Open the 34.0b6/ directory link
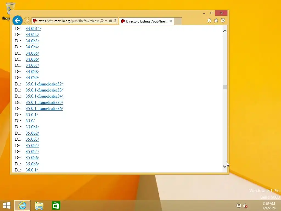Screen dimensions: 281x211 [x=32, y=59]
